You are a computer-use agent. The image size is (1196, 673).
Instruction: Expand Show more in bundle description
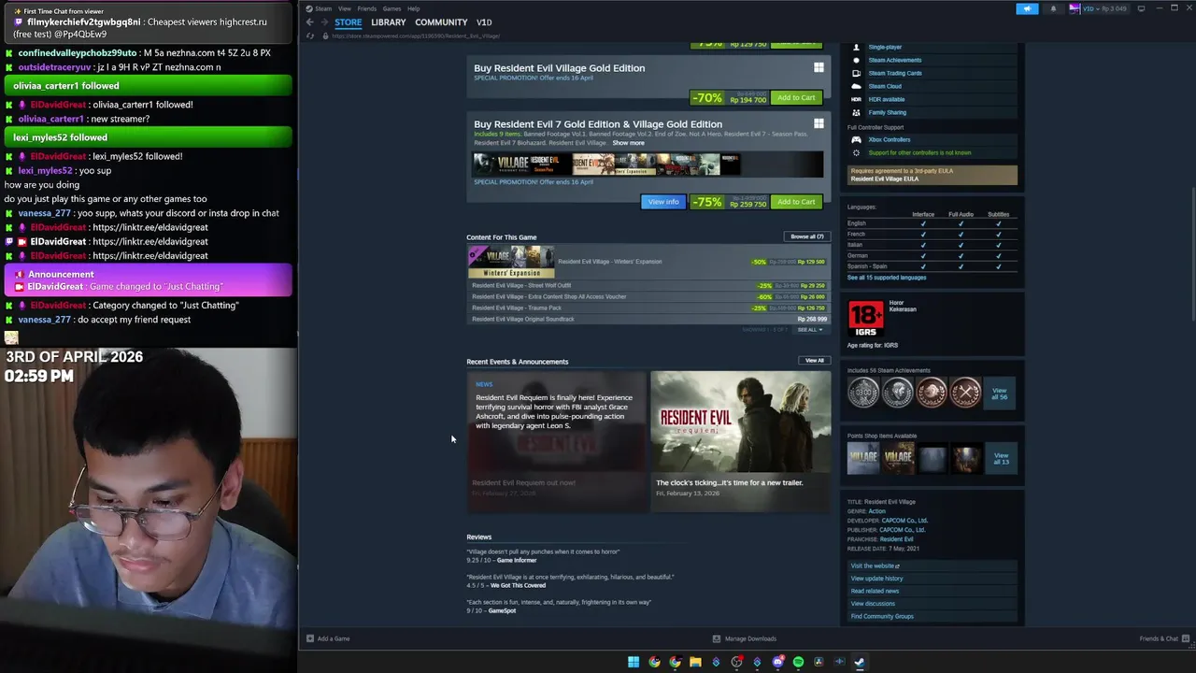628,143
